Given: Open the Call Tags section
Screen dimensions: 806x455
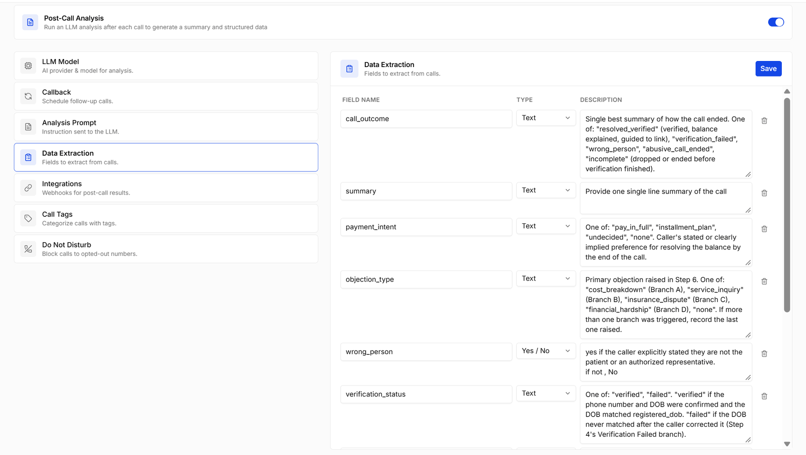Looking at the screenshot, I should 166,218.
